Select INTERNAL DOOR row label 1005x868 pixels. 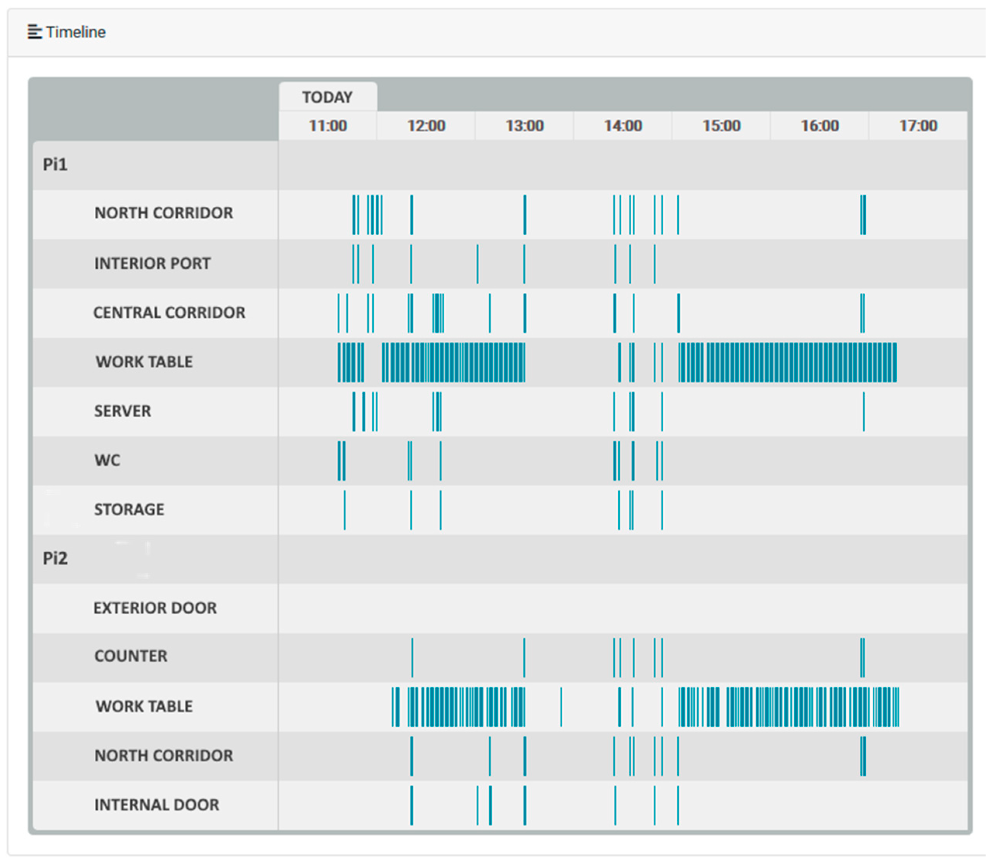[x=156, y=805]
